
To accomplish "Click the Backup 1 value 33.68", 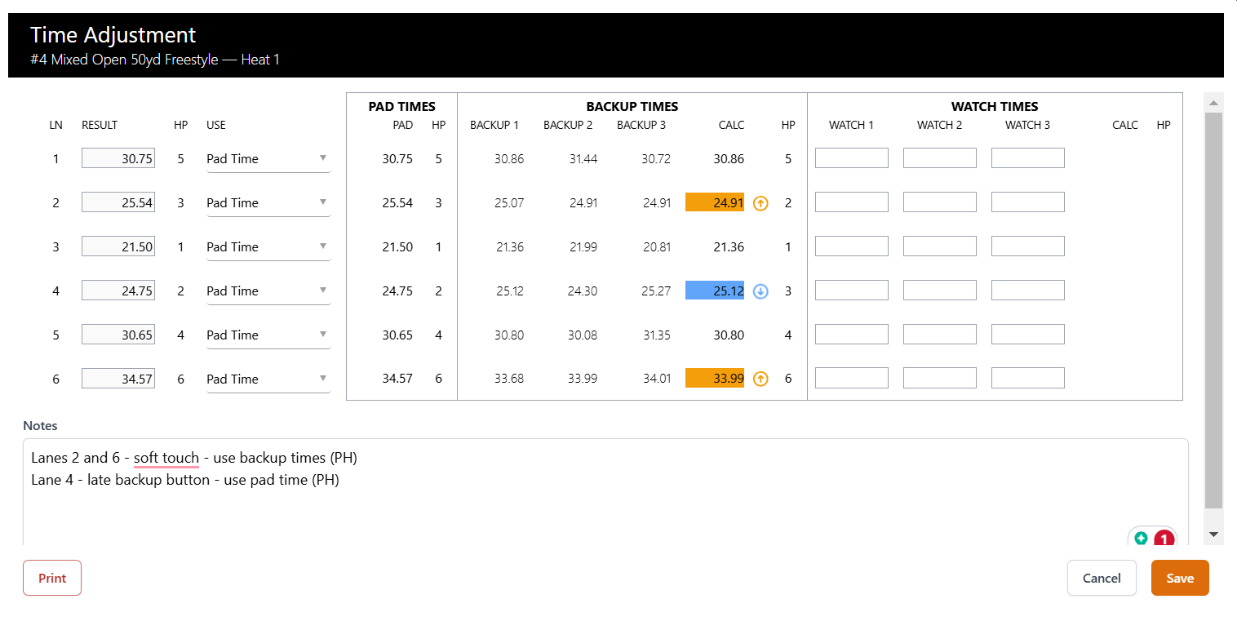I will 509,379.
